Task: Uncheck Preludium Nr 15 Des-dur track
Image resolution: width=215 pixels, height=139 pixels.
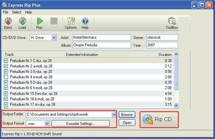Action: [6, 94]
